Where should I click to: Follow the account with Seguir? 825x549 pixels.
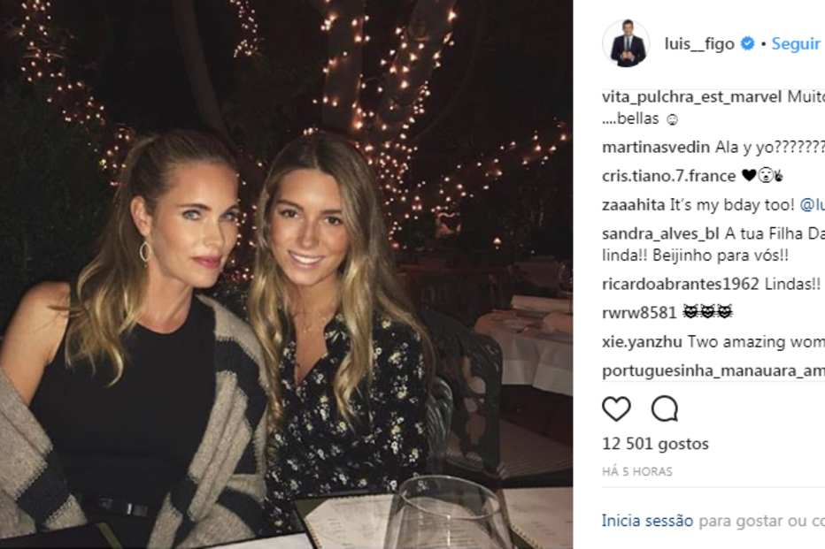click(x=796, y=43)
